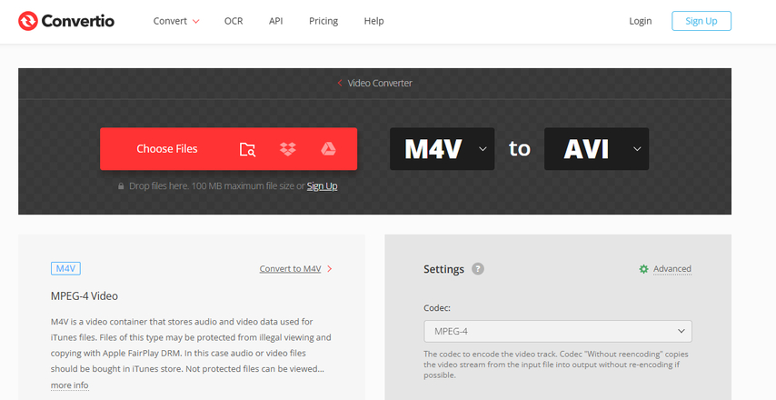
Task: Go to the OCR page
Action: point(234,21)
